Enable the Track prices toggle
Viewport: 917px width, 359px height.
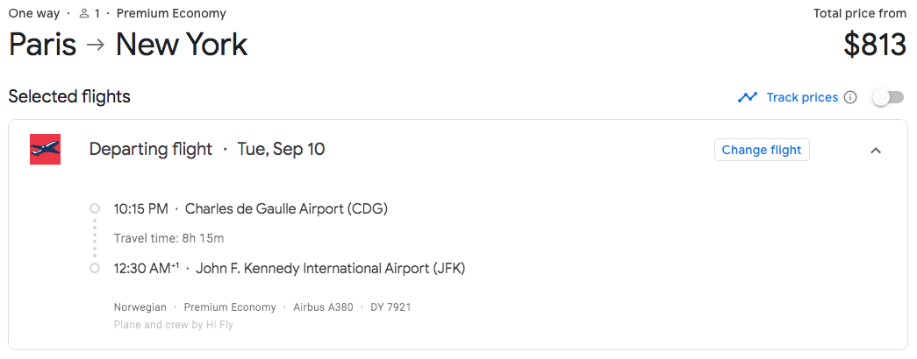coord(887,97)
